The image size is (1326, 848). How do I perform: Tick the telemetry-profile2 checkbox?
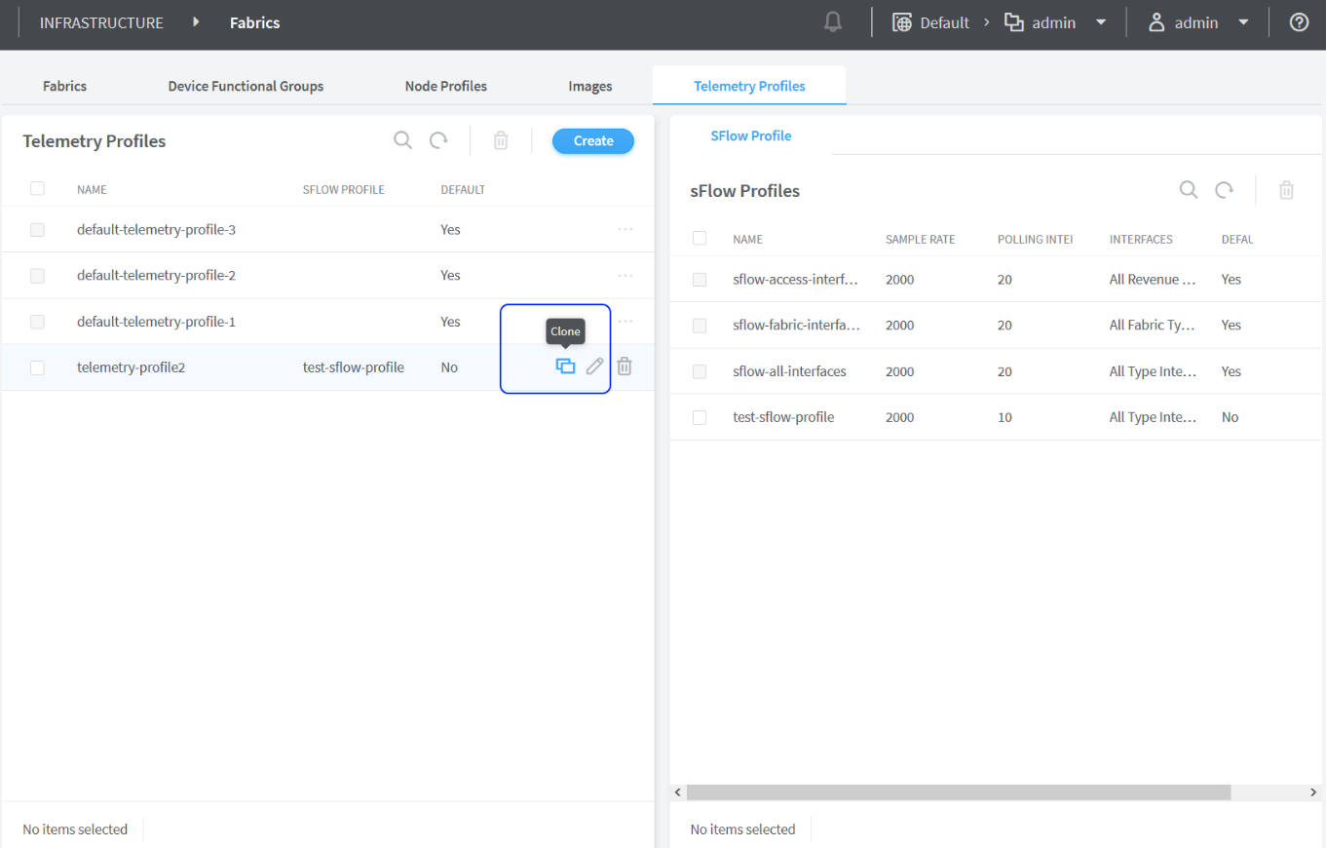pos(37,367)
